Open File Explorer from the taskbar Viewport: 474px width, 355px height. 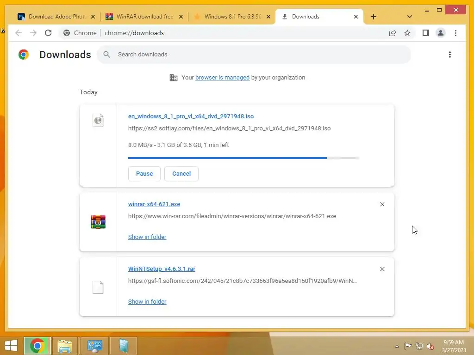coord(65,346)
